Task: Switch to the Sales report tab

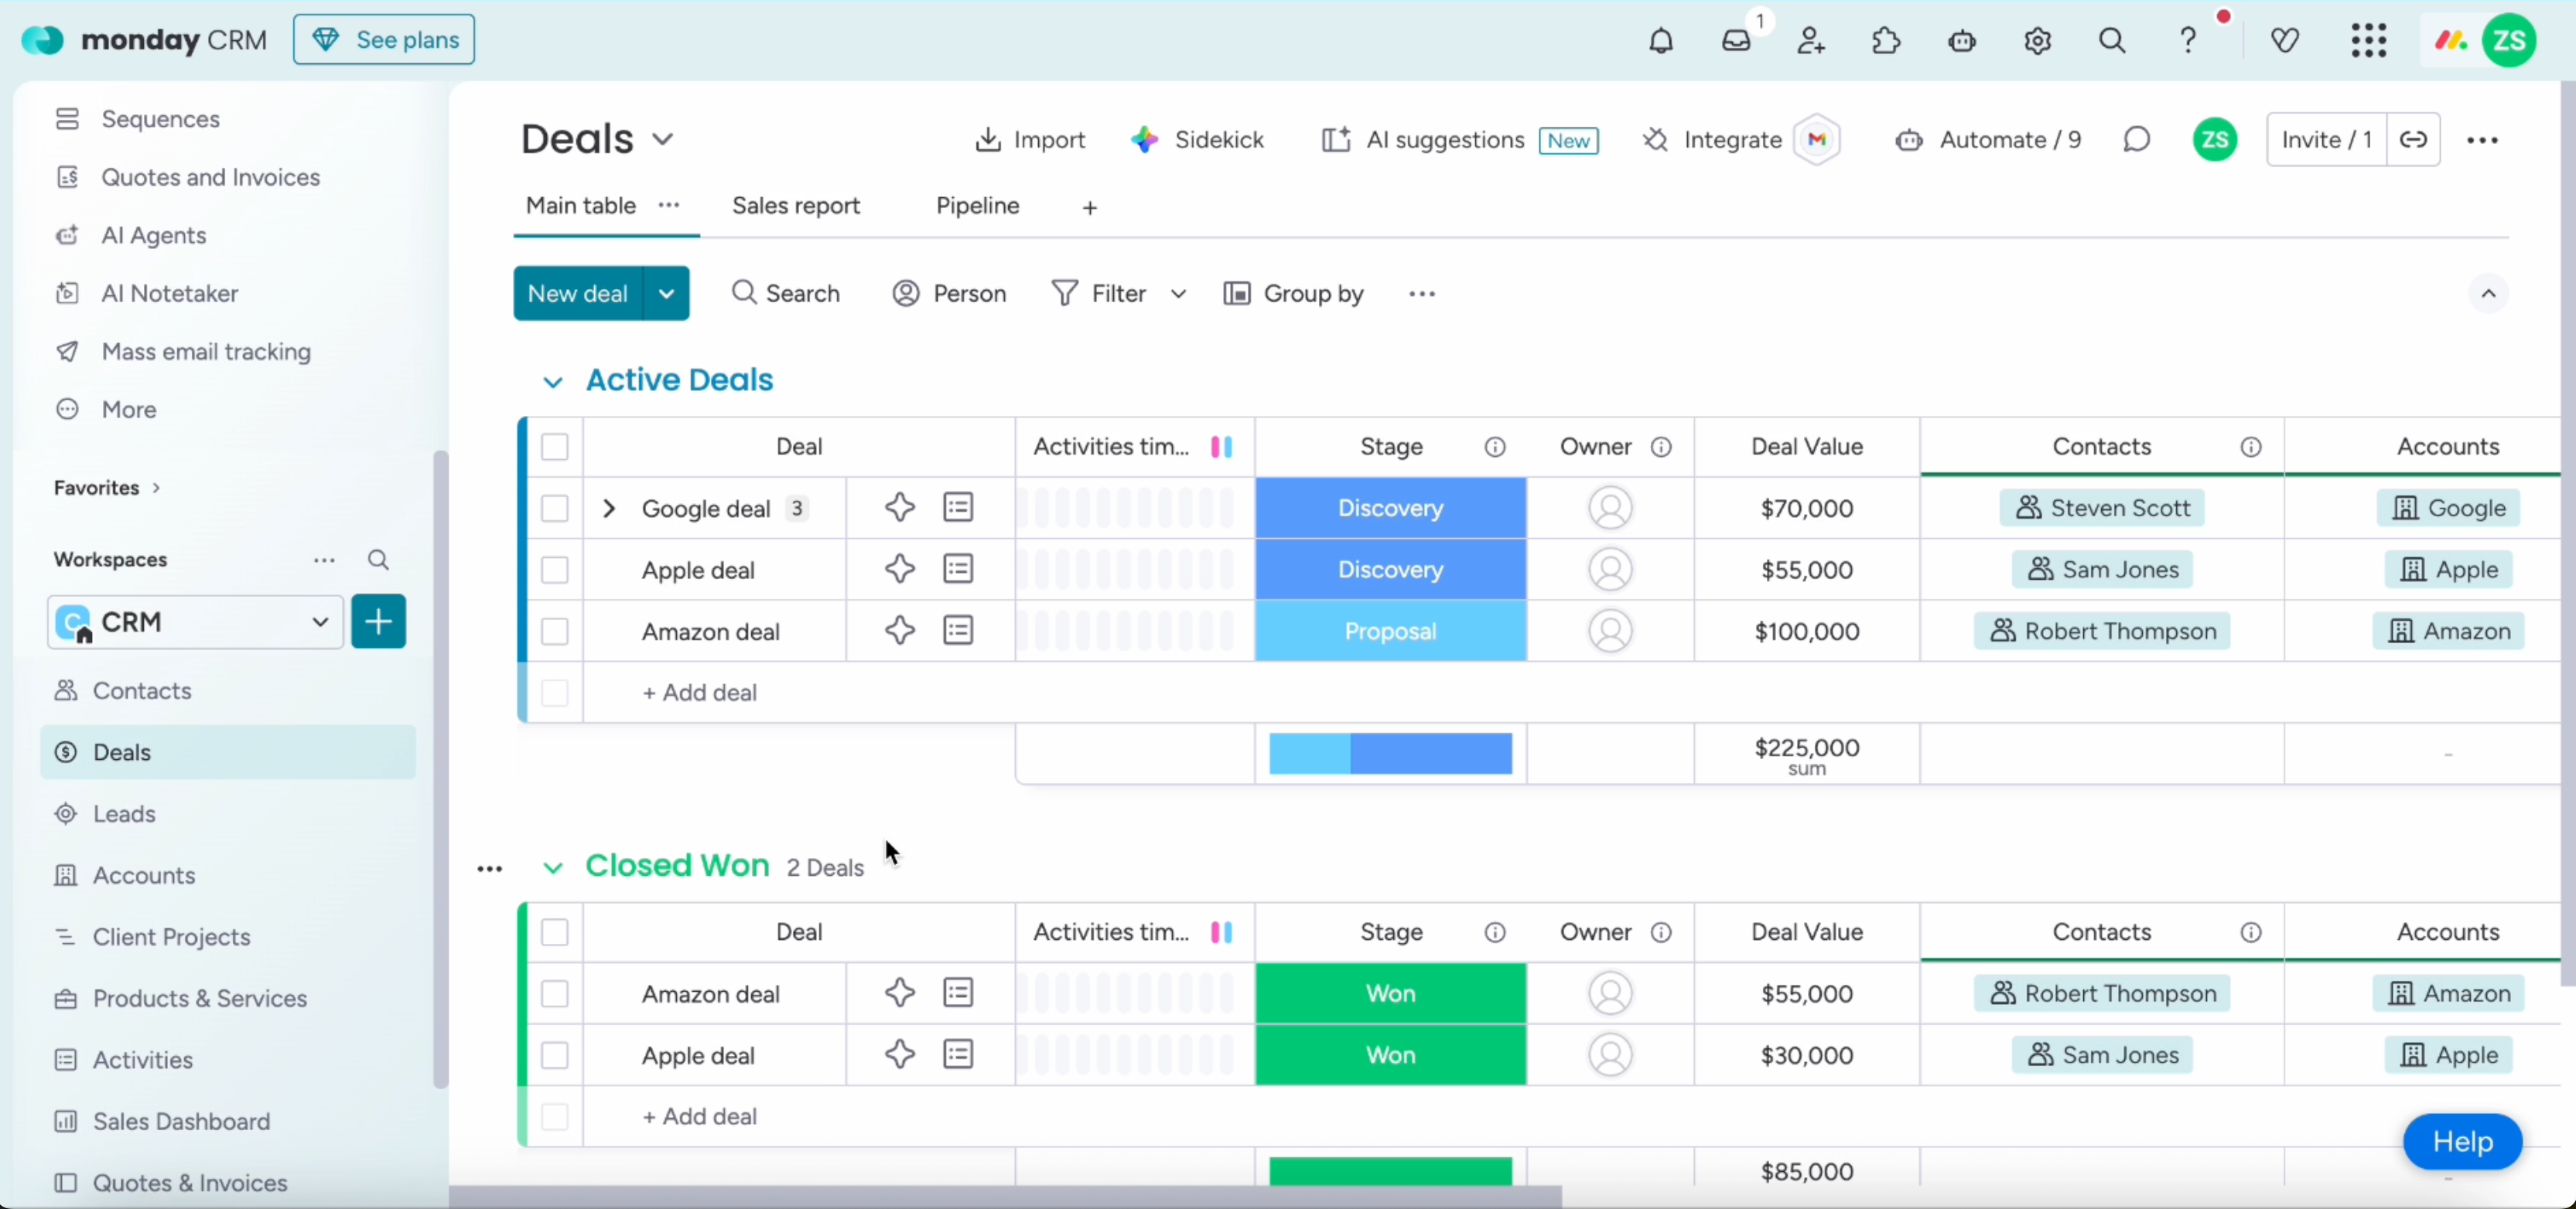Action: tap(796, 206)
